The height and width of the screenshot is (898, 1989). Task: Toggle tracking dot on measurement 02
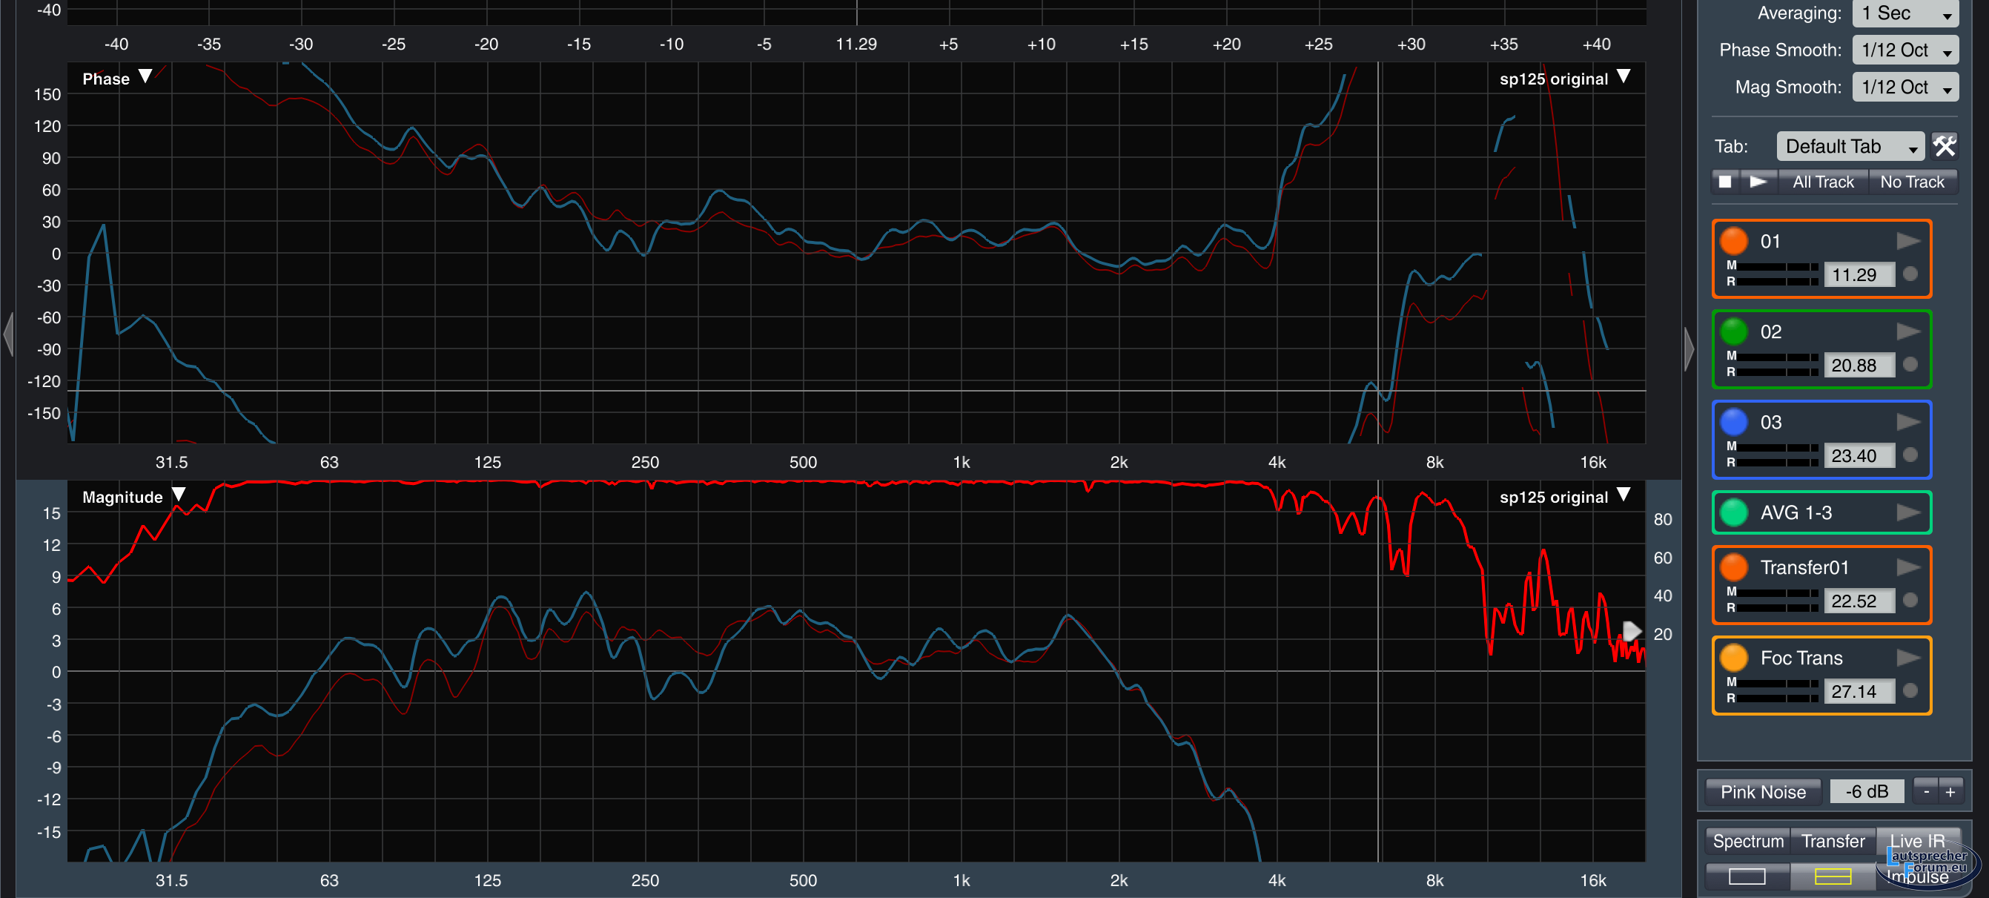(1910, 364)
